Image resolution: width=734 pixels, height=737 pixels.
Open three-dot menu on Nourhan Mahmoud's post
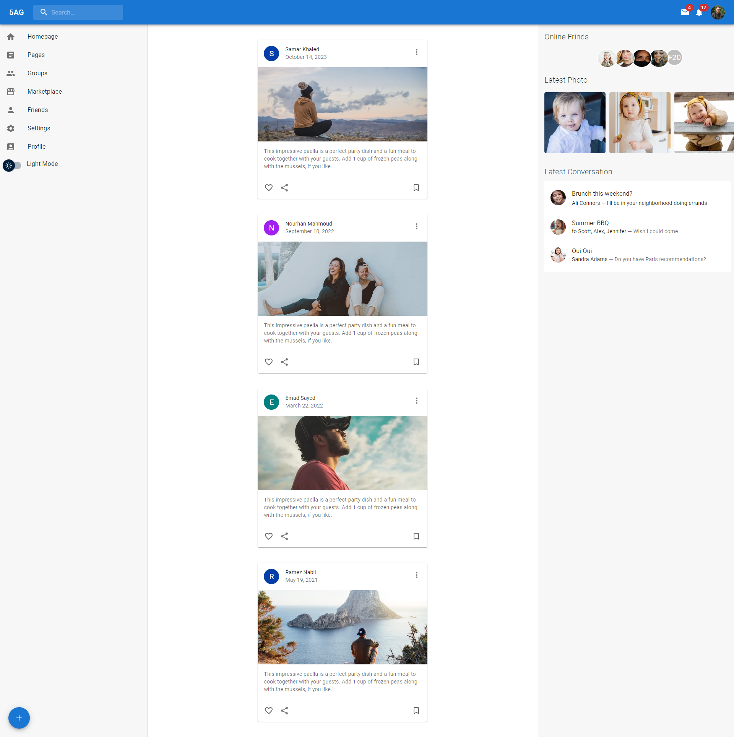(417, 227)
